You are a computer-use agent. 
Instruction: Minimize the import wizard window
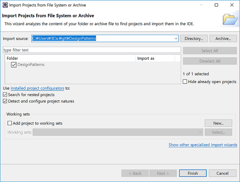[x=201, y=5]
